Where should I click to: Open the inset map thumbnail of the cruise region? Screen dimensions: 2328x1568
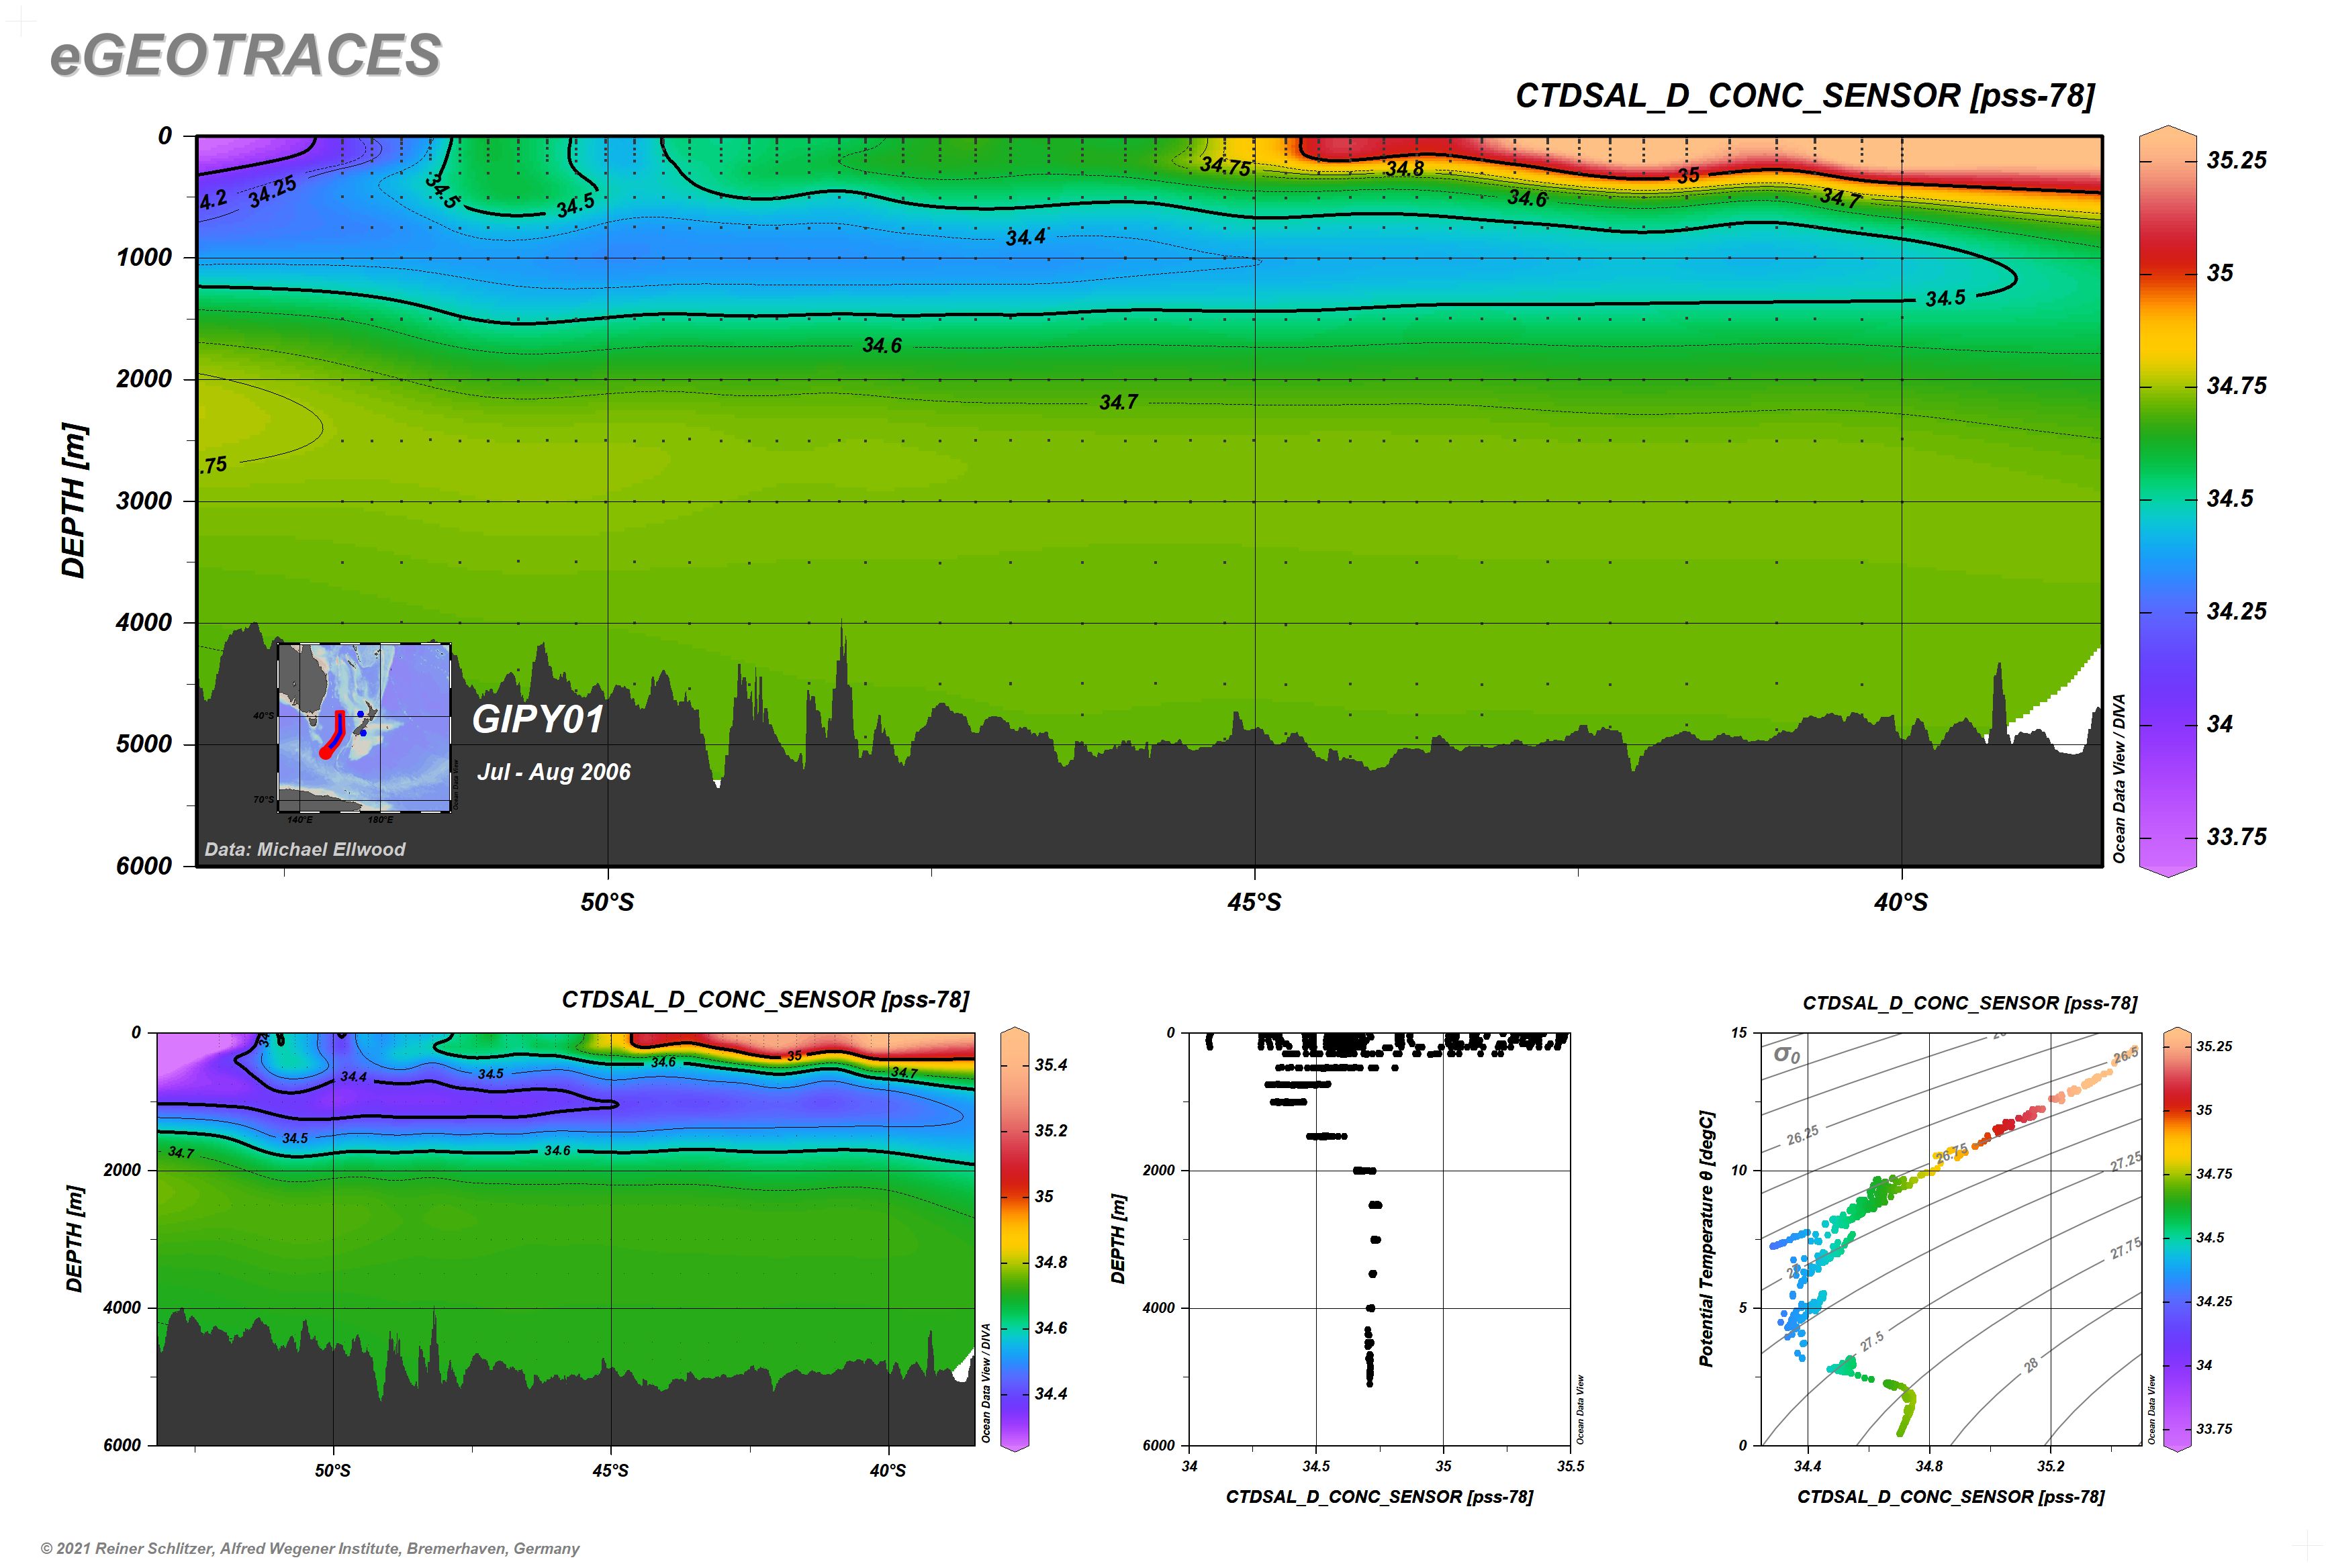(x=364, y=728)
